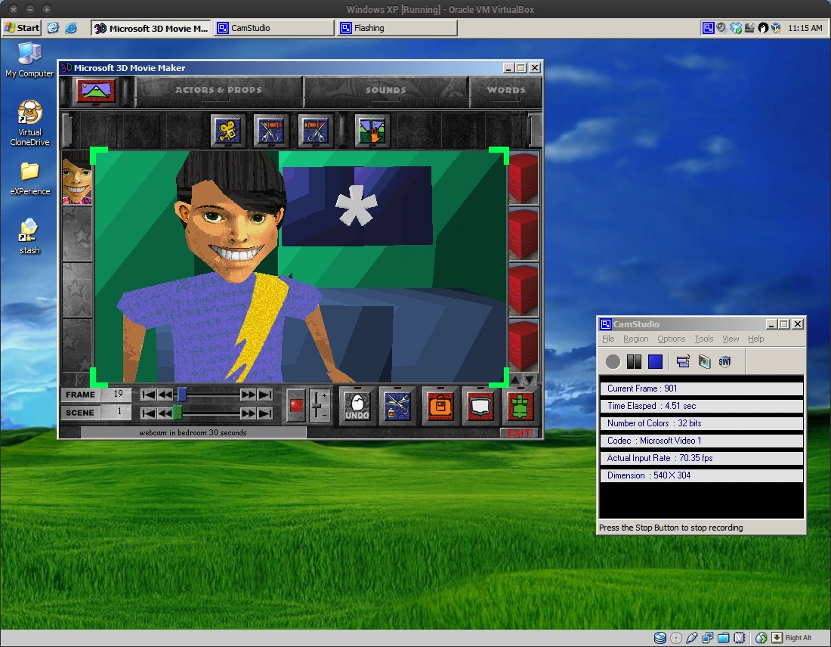The image size is (831, 647).
Task: Click CamStudio record-to-AVI icon
Action: [704, 362]
